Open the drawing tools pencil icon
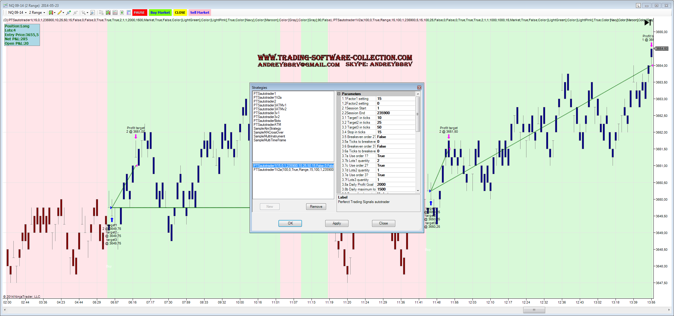 pos(60,13)
